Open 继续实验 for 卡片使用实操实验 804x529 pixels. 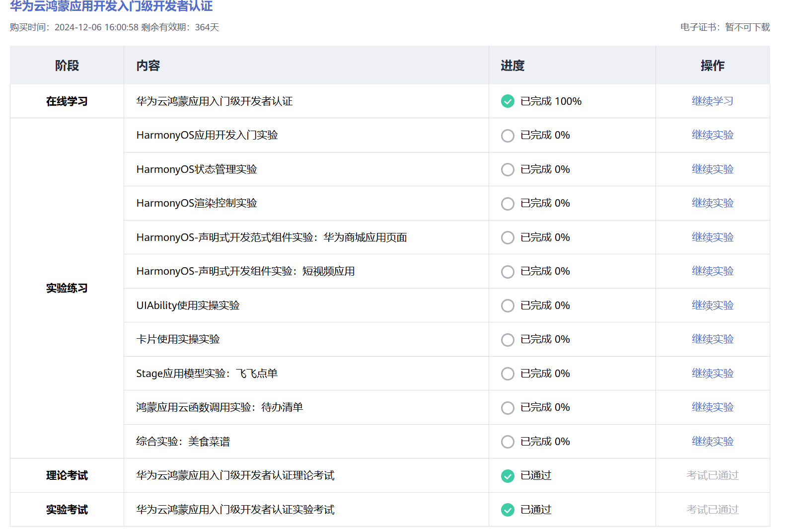pyautogui.click(x=713, y=339)
